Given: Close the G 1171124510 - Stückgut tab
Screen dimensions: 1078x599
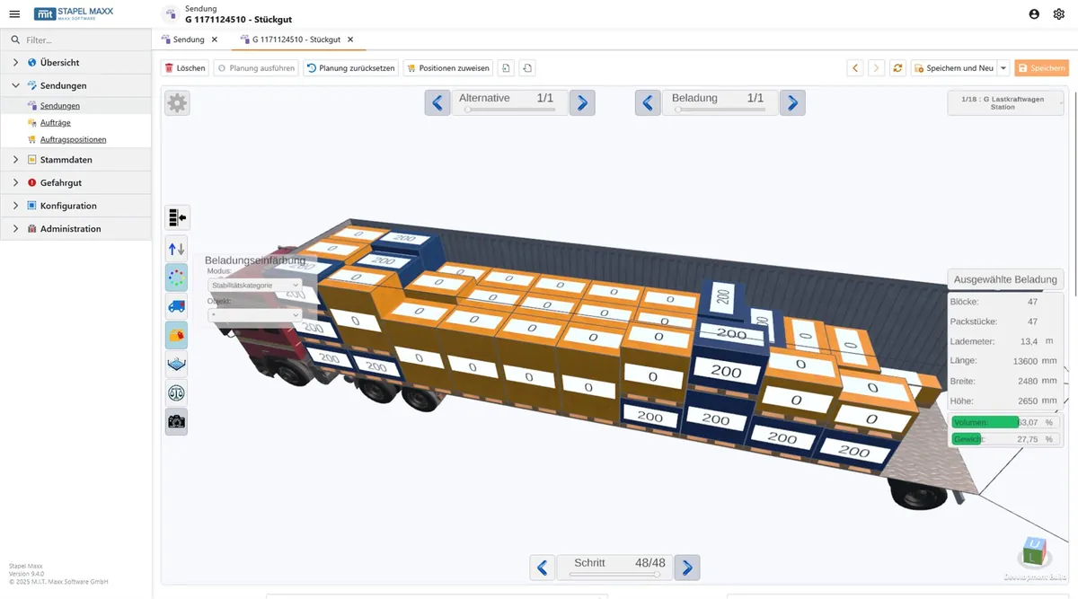Looking at the screenshot, I should [x=350, y=40].
